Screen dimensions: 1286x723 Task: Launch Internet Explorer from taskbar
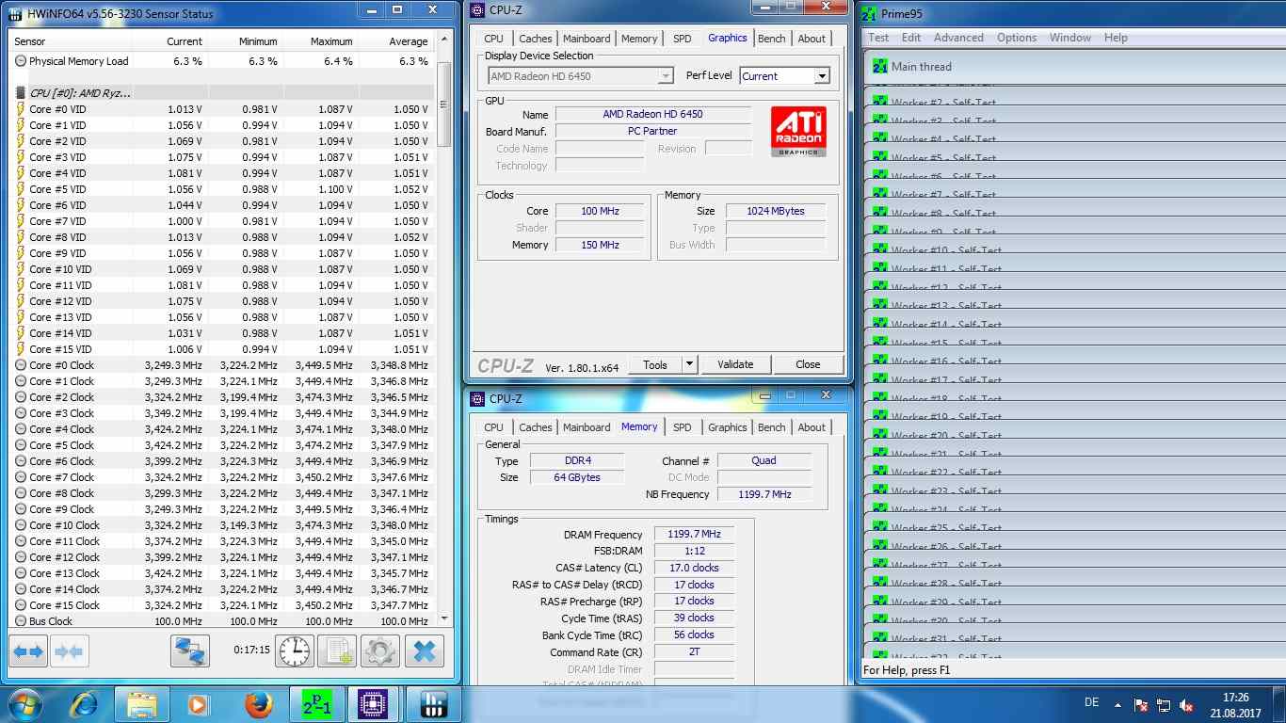click(83, 703)
